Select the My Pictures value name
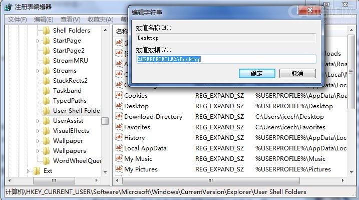 pyautogui.click(x=141, y=169)
